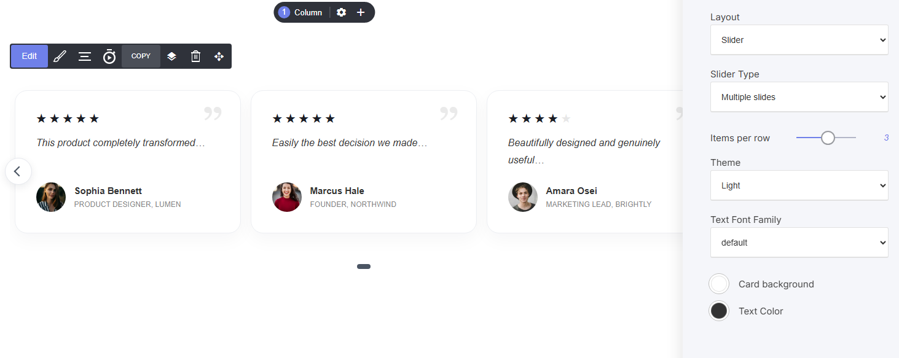Click the move arrows icon

click(x=219, y=56)
